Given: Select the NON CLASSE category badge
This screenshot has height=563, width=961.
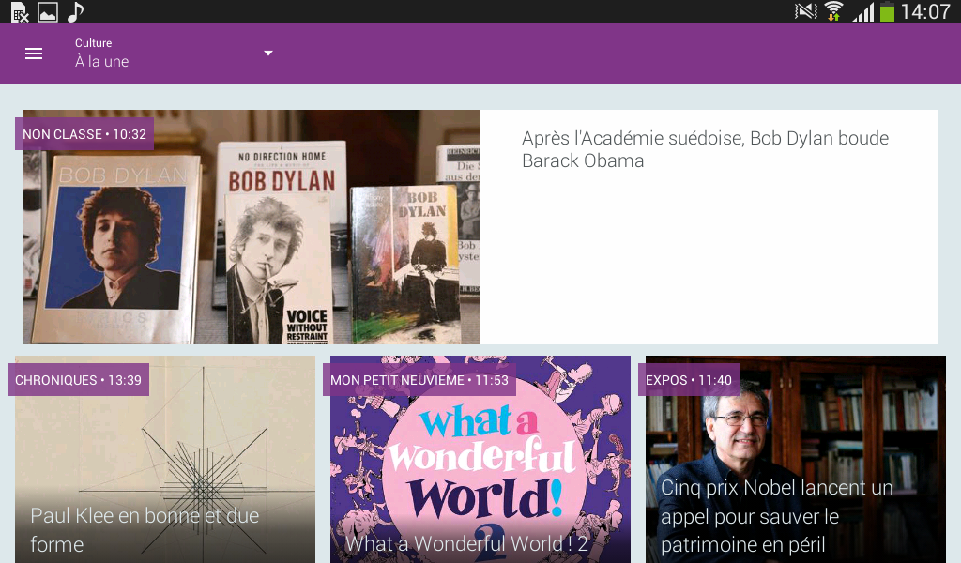Looking at the screenshot, I should tap(84, 133).
